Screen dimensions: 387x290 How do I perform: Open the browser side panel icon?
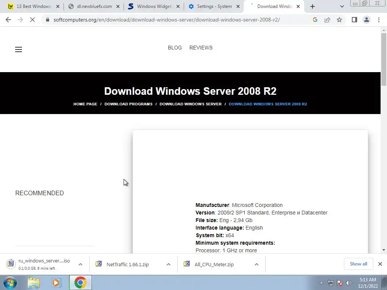(354, 20)
